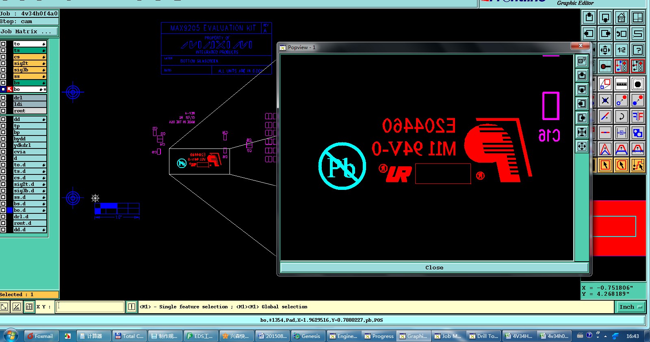650x342 pixels.
Task: Click the pan up icon in main toolbar
Action: pyautogui.click(x=589, y=17)
